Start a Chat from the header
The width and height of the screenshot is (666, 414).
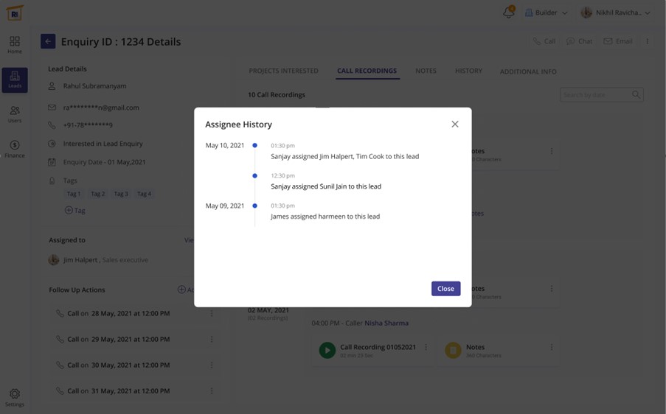pos(579,41)
